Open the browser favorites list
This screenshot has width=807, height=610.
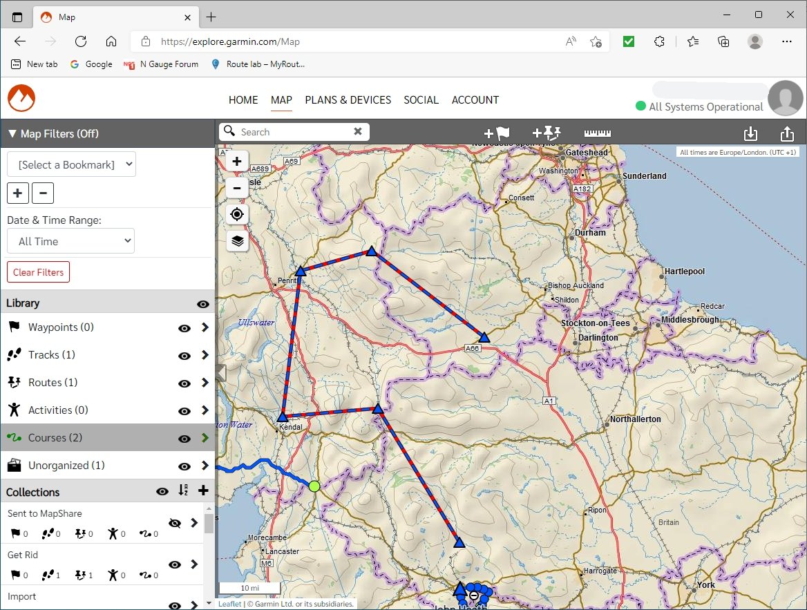click(x=693, y=41)
